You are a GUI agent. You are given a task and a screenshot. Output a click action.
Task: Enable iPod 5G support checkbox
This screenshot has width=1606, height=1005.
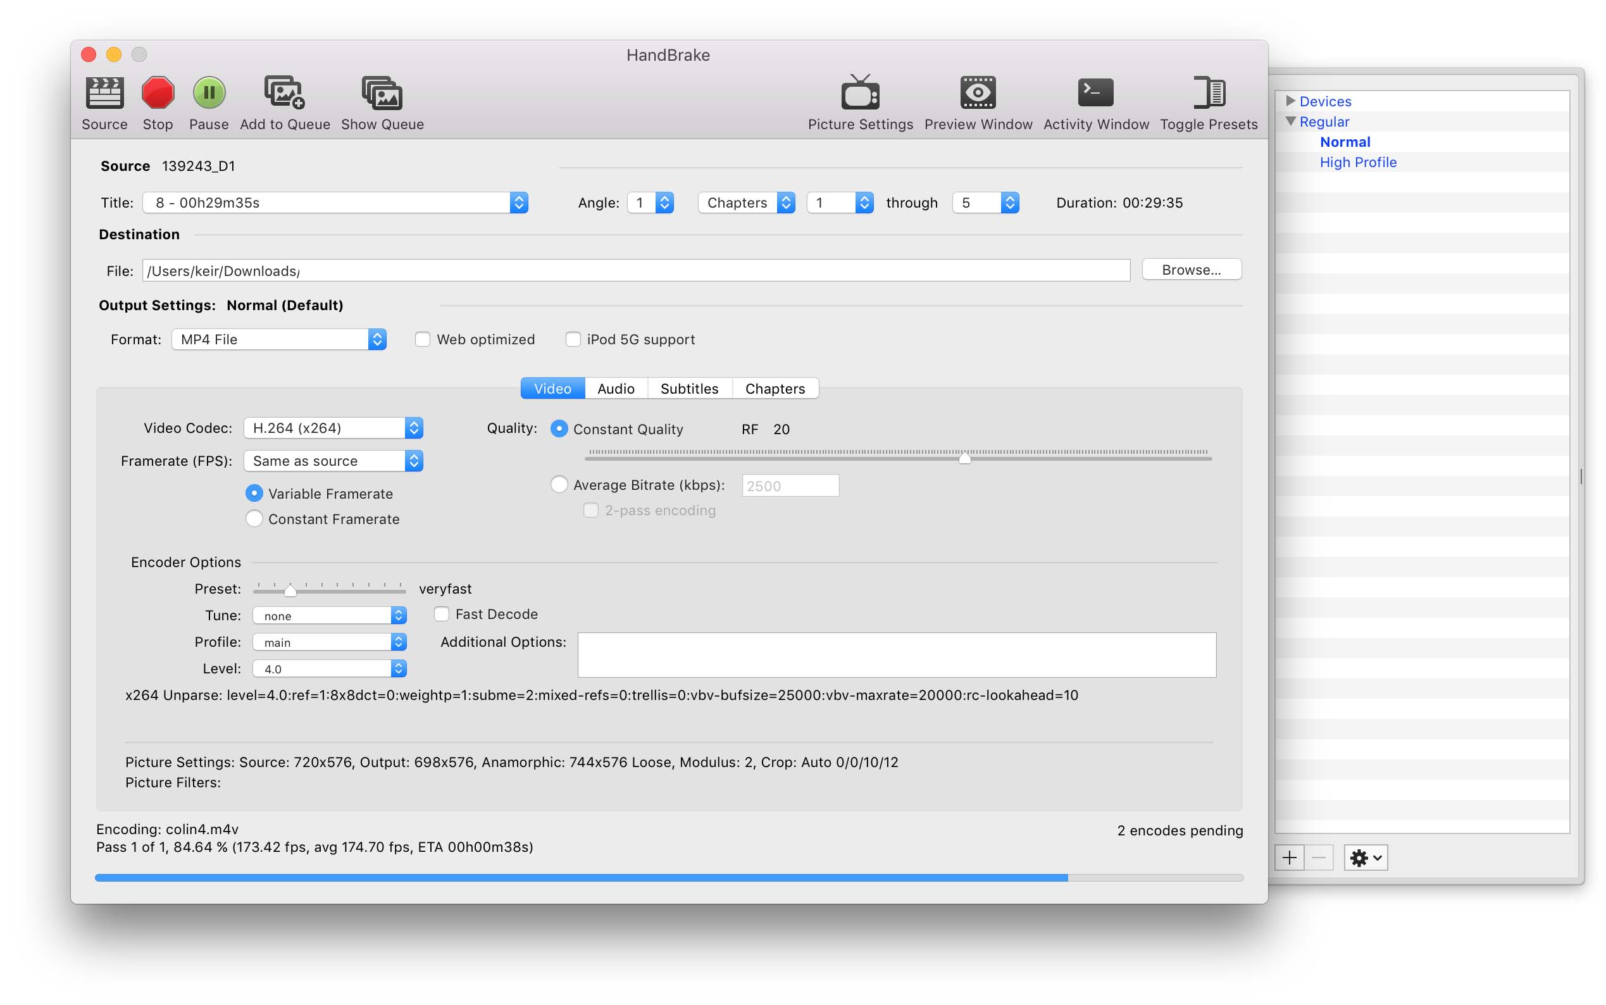[573, 340]
